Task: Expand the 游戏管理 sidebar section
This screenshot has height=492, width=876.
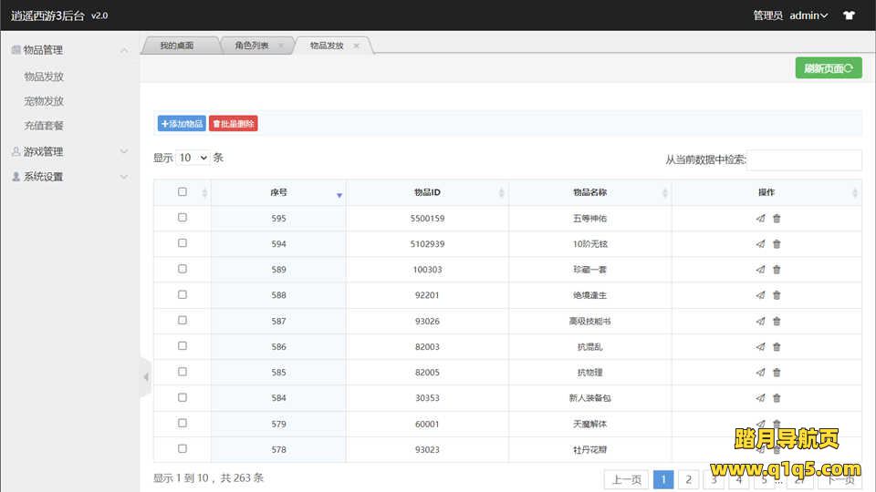Action: (70, 151)
